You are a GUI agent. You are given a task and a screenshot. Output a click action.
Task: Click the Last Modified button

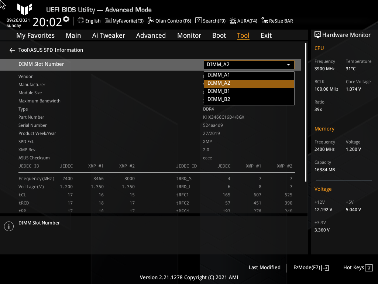264,267
